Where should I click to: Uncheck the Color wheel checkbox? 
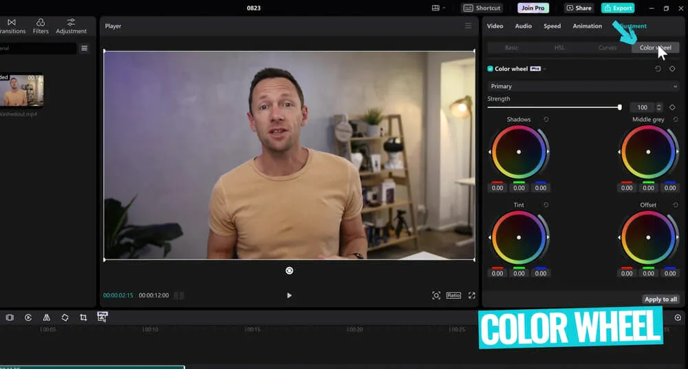click(x=491, y=69)
